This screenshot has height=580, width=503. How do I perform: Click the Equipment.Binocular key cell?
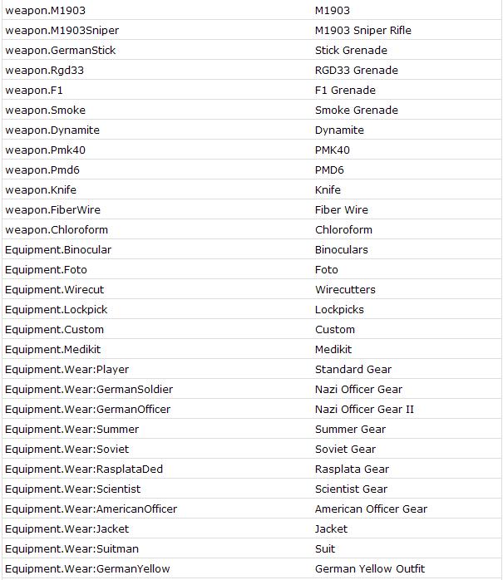[58, 250]
